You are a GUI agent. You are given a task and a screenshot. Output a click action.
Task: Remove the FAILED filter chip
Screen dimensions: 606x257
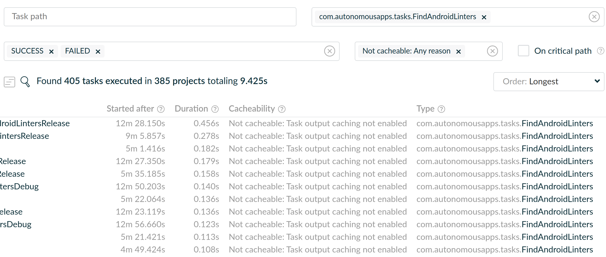coord(98,51)
